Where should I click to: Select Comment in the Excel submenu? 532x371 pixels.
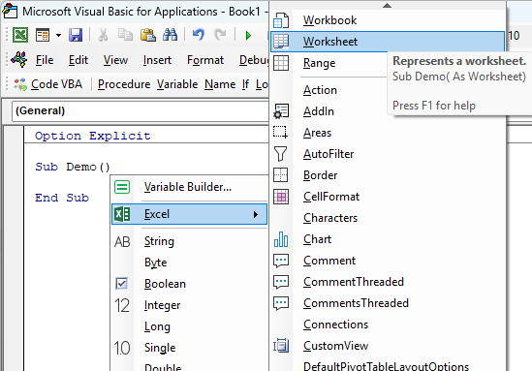[388, 261]
